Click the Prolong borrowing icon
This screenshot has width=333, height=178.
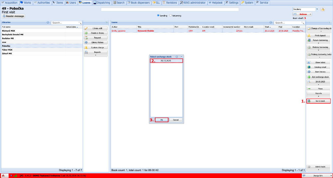tap(309, 47)
